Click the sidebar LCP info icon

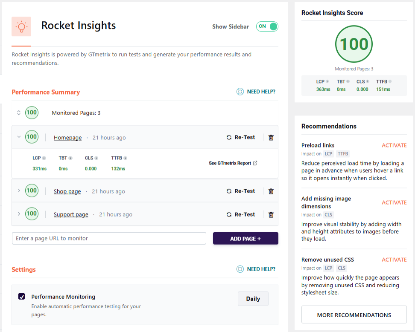pyautogui.click(x=327, y=81)
